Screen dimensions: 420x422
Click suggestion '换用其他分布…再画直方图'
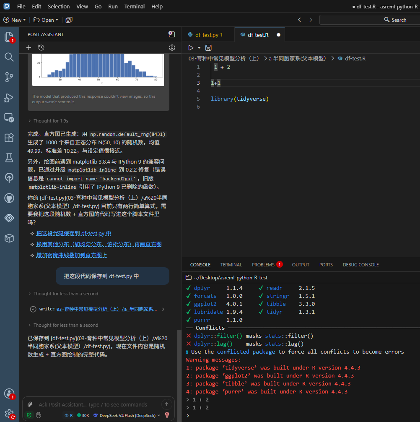coord(99,244)
